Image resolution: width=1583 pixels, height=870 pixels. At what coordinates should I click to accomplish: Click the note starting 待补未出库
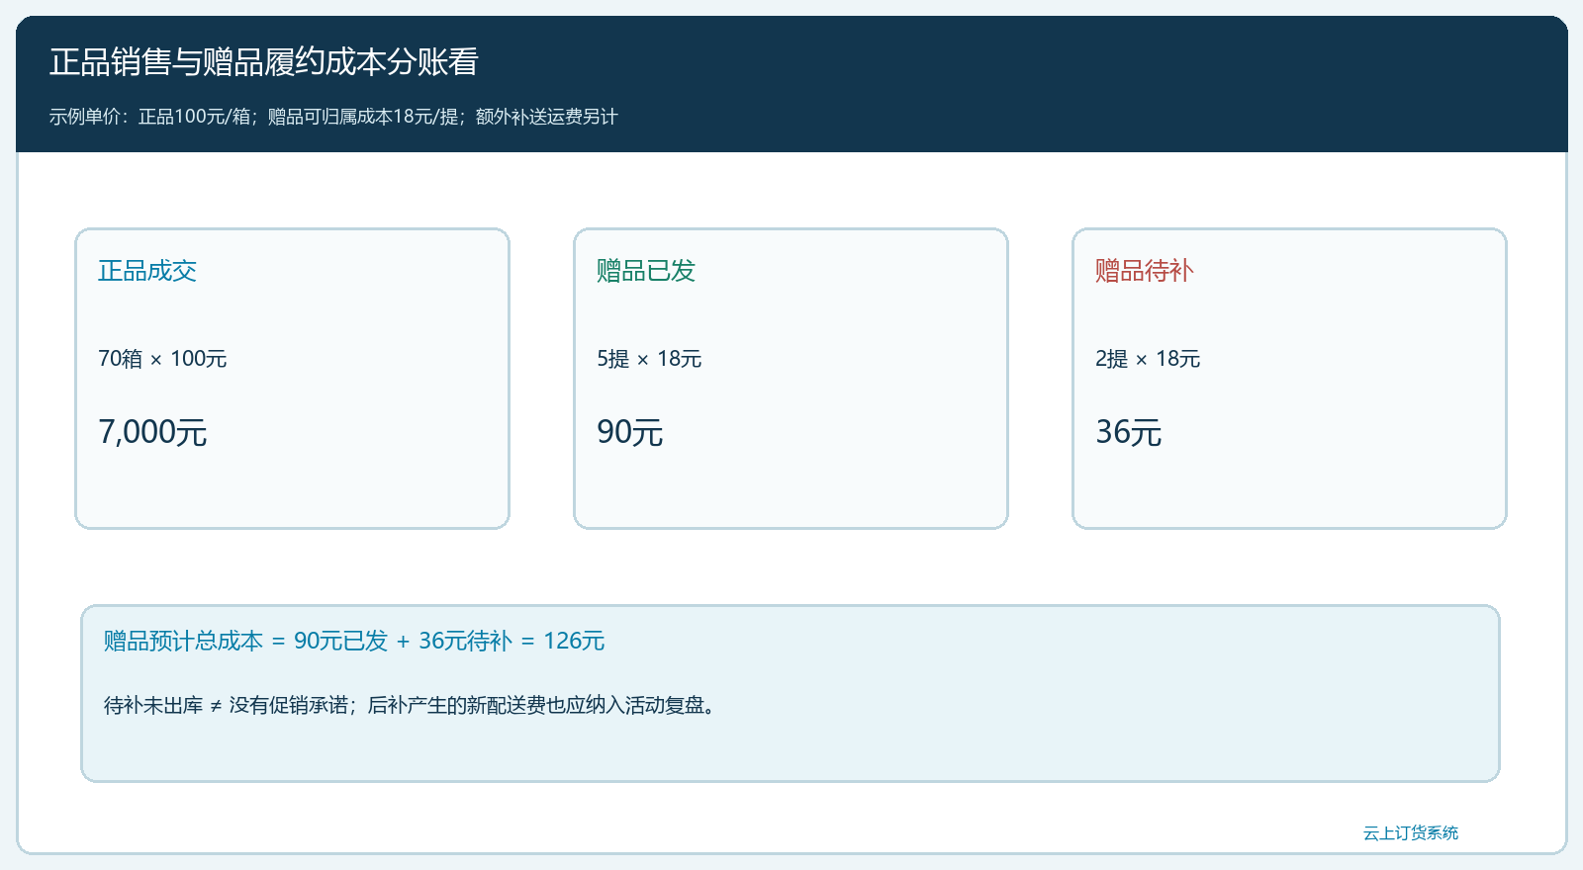(x=410, y=705)
